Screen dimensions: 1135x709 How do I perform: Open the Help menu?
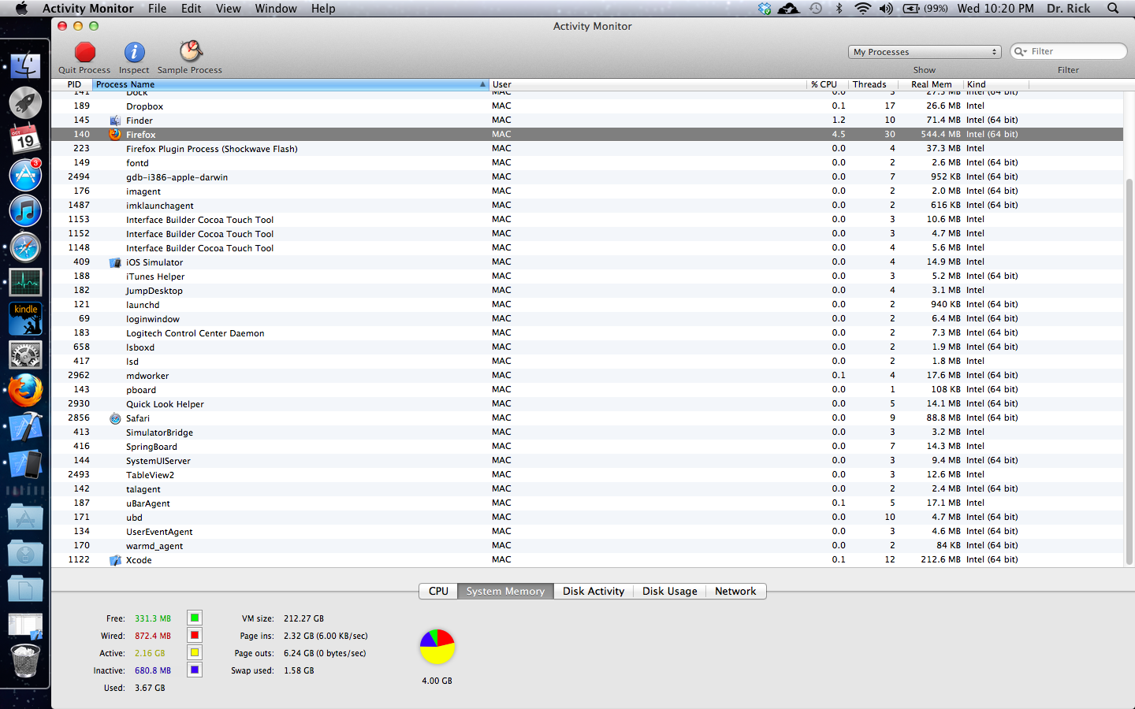323,8
